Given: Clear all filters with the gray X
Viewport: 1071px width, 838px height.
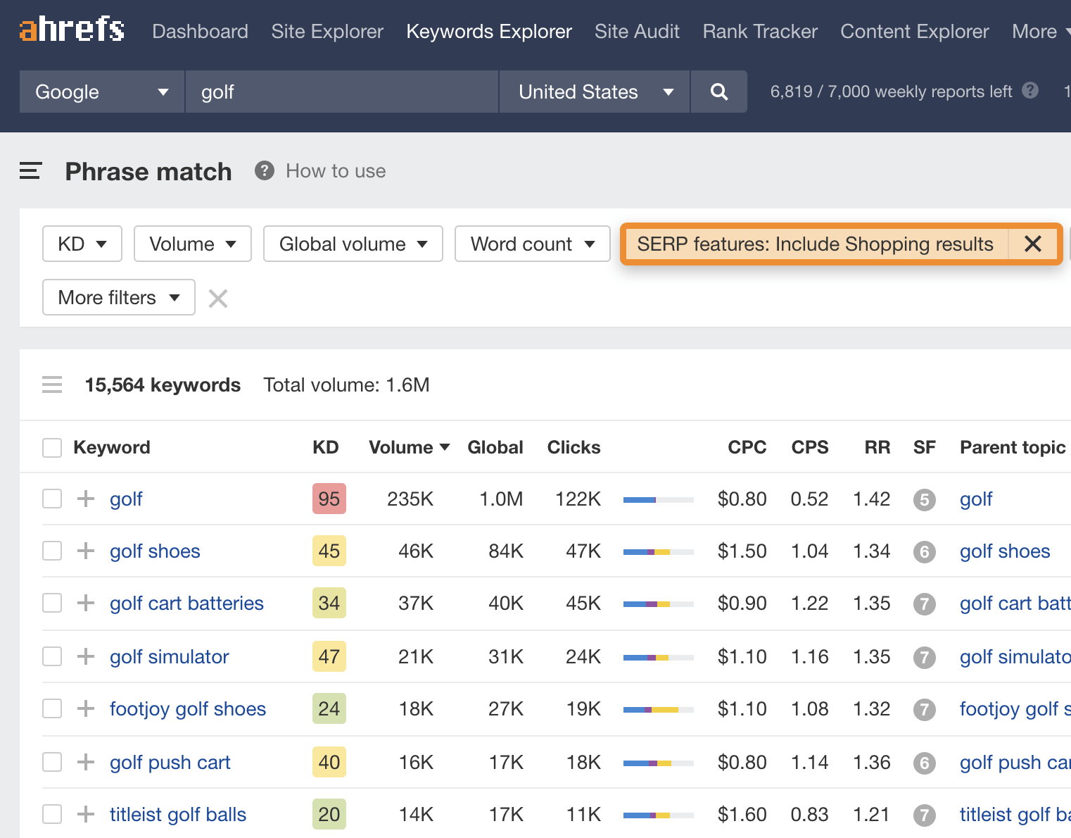Looking at the screenshot, I should coord(218,299).
